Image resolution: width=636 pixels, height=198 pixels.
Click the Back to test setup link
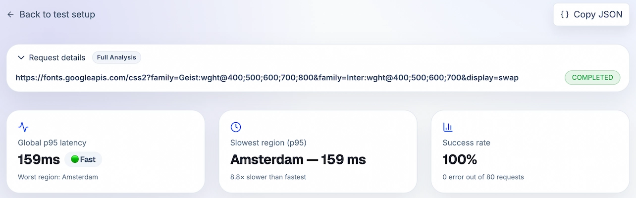click(57, 15)
